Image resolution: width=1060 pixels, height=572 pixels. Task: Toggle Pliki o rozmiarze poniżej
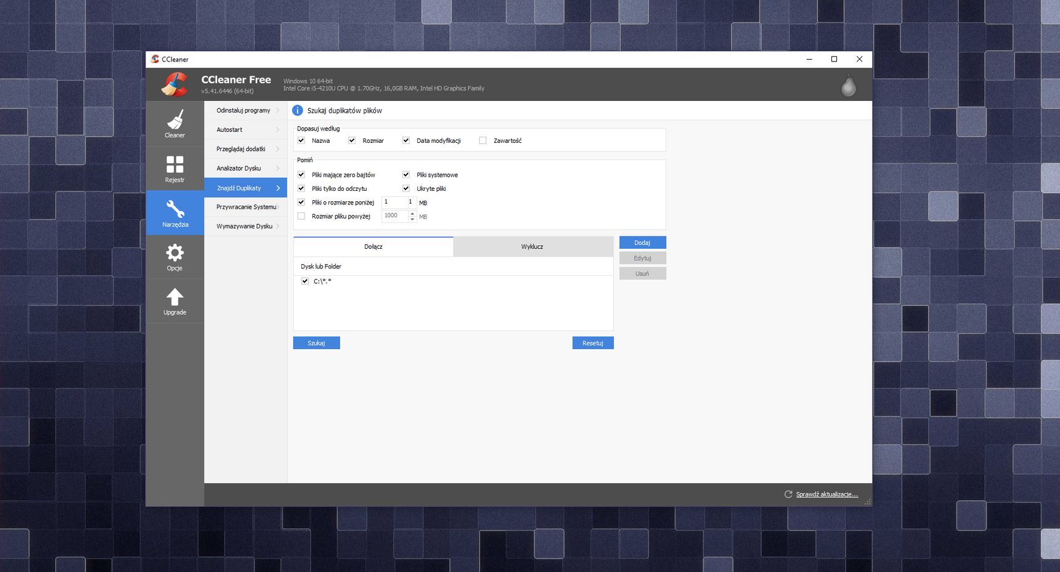click(x=301, y=202)
